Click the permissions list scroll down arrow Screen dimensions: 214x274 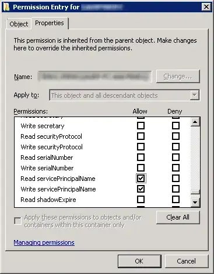pos(195,202)
